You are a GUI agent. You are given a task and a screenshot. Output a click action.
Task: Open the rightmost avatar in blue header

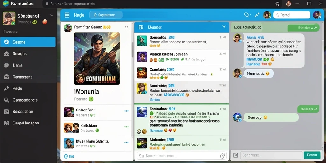pyautogui.click(x=317, y=15)
